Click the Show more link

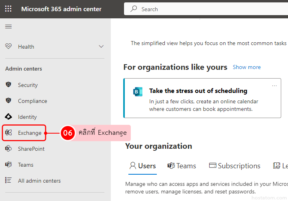247,67
